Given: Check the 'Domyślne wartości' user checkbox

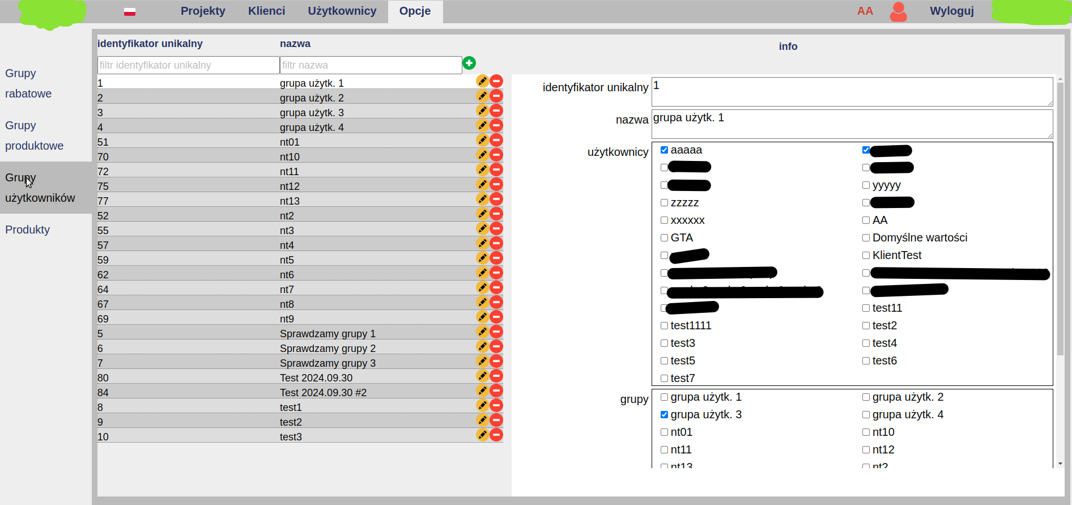Looking at the screenshot, I should coord(866,238).
